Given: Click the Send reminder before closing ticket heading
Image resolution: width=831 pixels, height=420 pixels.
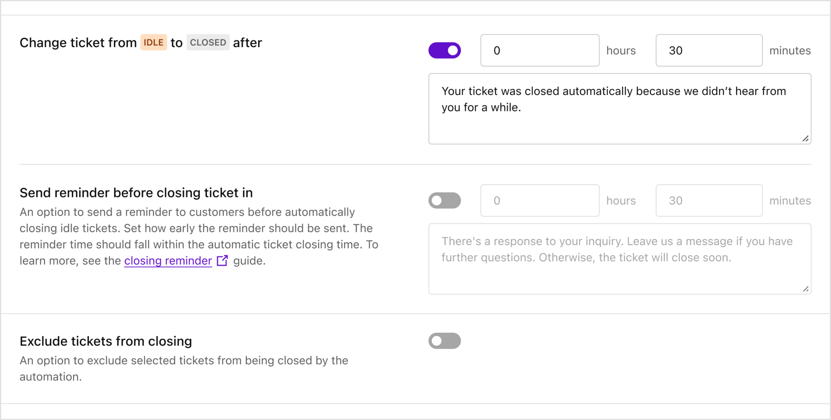Looking at the screenshot, I should [136, 193].
